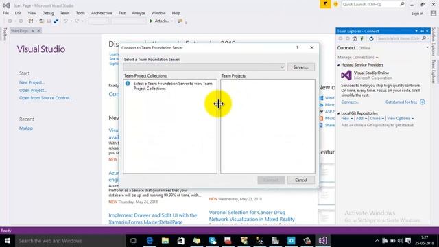The image size is (439, 247).
Task: Click the Search the web and Windows box
Action: point(70,241)
